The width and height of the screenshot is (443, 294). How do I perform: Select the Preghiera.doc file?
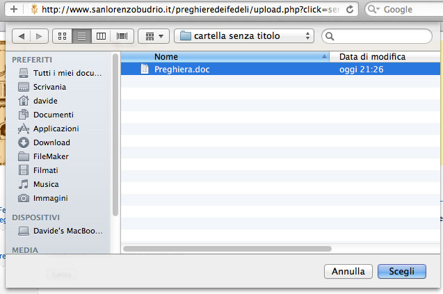click(280, 70)
